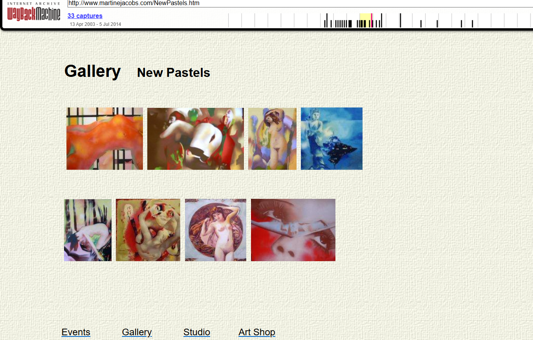Open the dancing couple pastel thumbnail

196,139
